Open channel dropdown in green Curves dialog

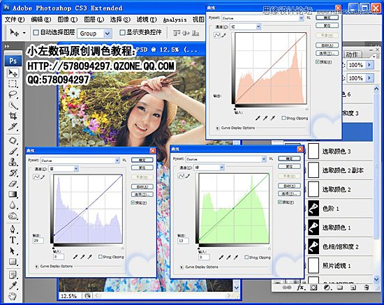click(221, 168)
